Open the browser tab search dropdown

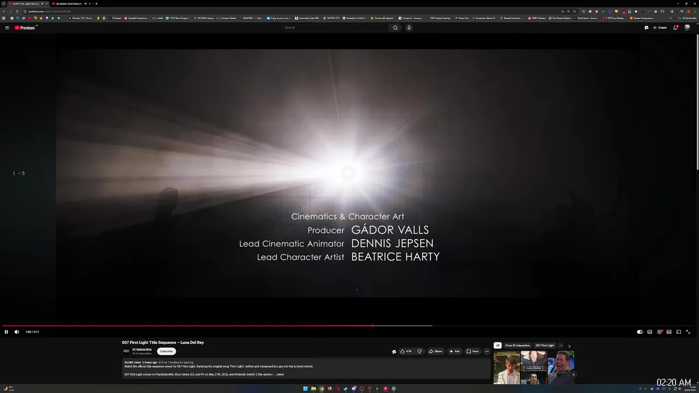coord(4,4)
